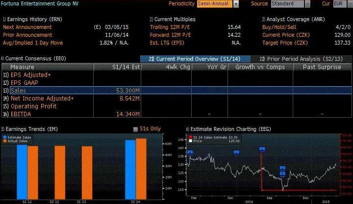Viewport: 353px width, 204px height.
Task: Toggle the S1s Only checkbox
Action: 135,129
